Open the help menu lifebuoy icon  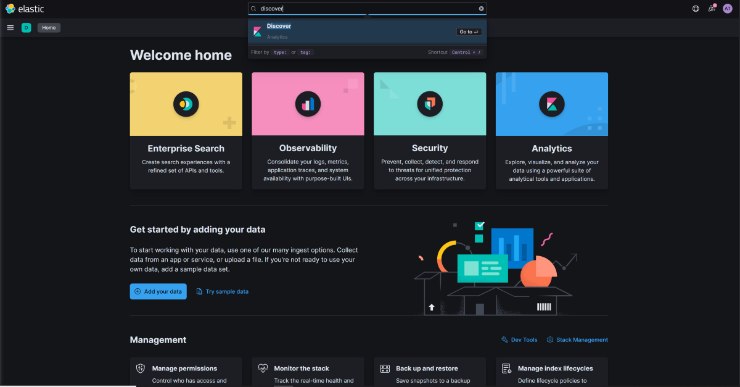(696, 9)
